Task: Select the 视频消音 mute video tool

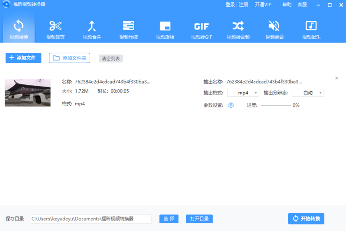Action: [x=274, y=29]
